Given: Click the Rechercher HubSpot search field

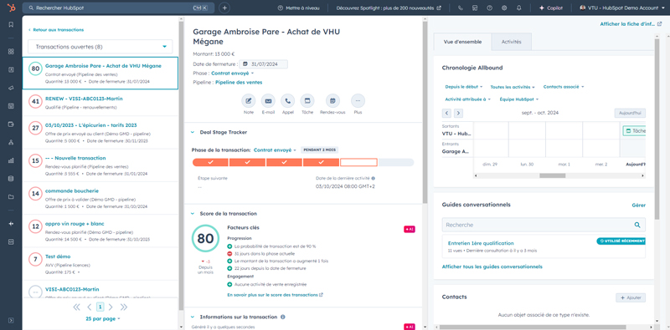Looking at the screenshot, I should point(118,8).
